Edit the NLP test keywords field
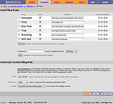 pyautogui.click(x=68, y=39)
